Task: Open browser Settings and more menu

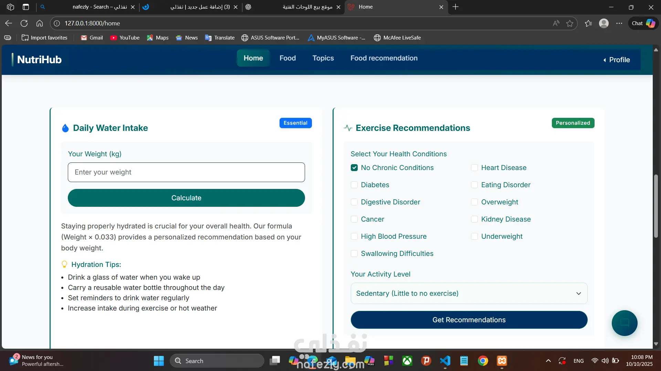Action: pos(619,23)
